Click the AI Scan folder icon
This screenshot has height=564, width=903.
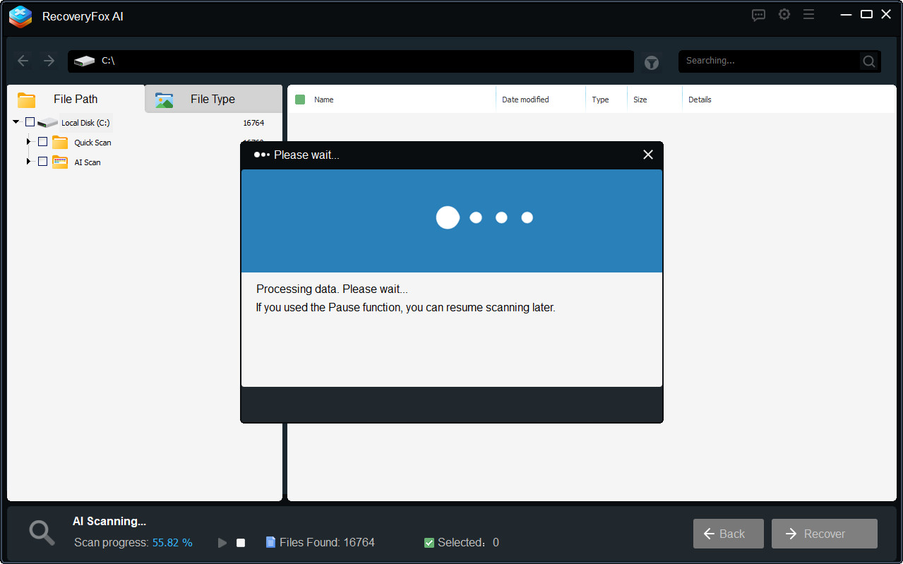click(60, 162)
